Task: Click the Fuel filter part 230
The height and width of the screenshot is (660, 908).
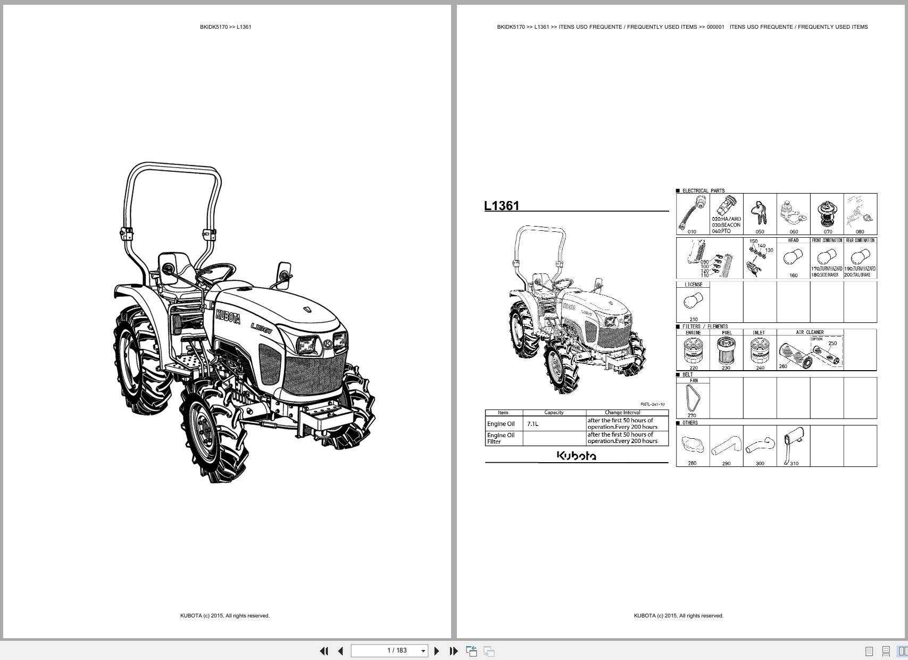Action: coord(726,350)
